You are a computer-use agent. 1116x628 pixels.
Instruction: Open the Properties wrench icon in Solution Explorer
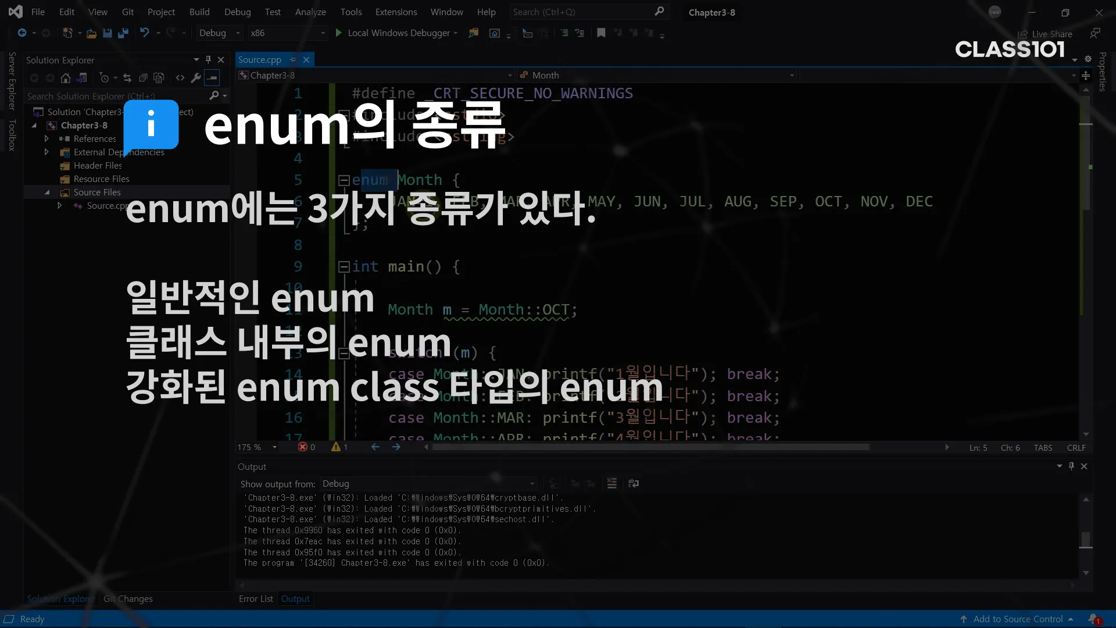(196, 78)
